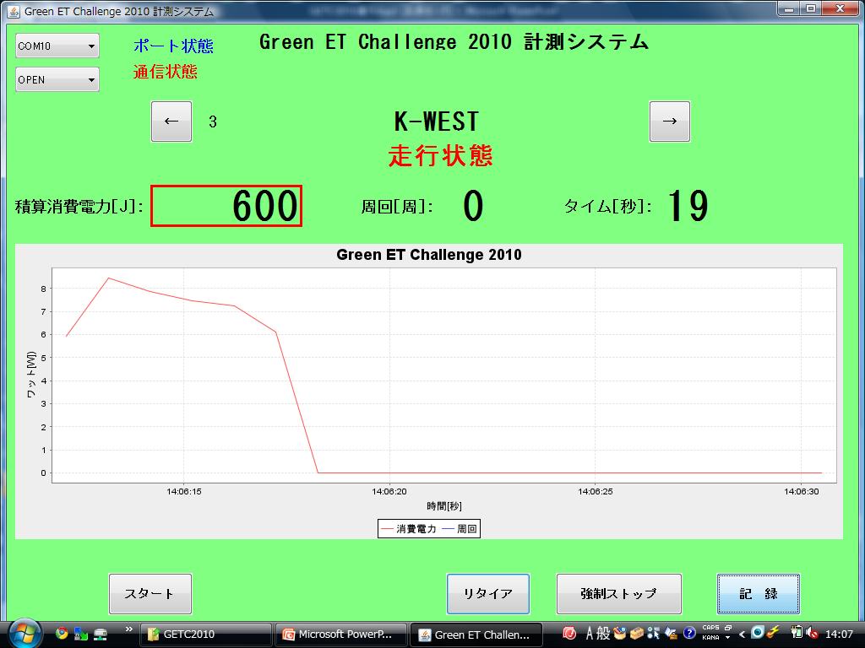
Task: Click the volume muted speaker tray icon
Action: [x=812, y=633]
